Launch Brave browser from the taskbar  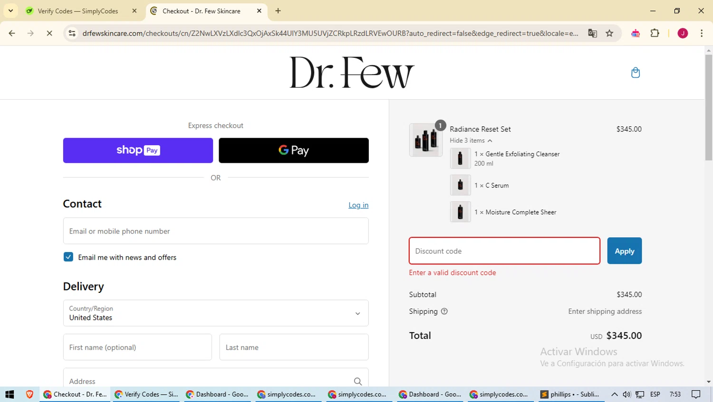point(29,394)
